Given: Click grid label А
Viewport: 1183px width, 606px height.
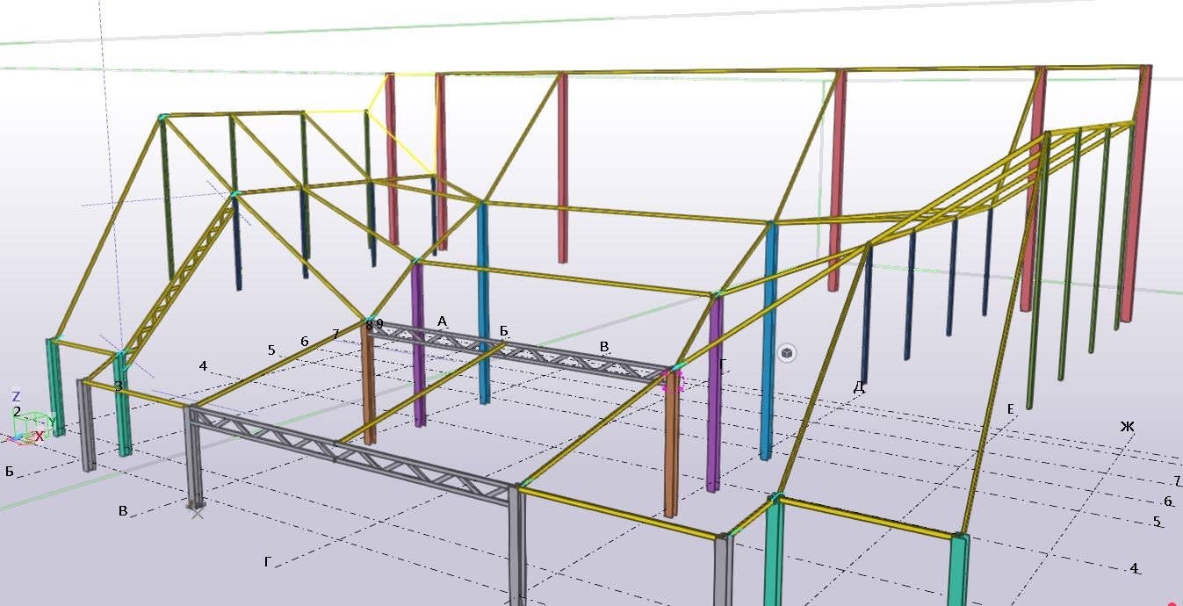Looking at the screenshot, I should [x=443, y=321].
